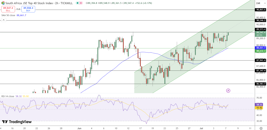Click date 11 on the time axis
267x130 pixels.
coord(250,128)
